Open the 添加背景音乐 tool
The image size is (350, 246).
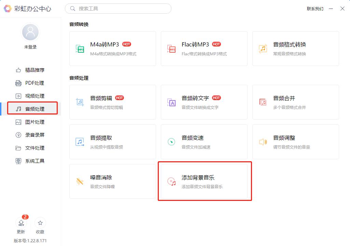(x=204, y=181)
